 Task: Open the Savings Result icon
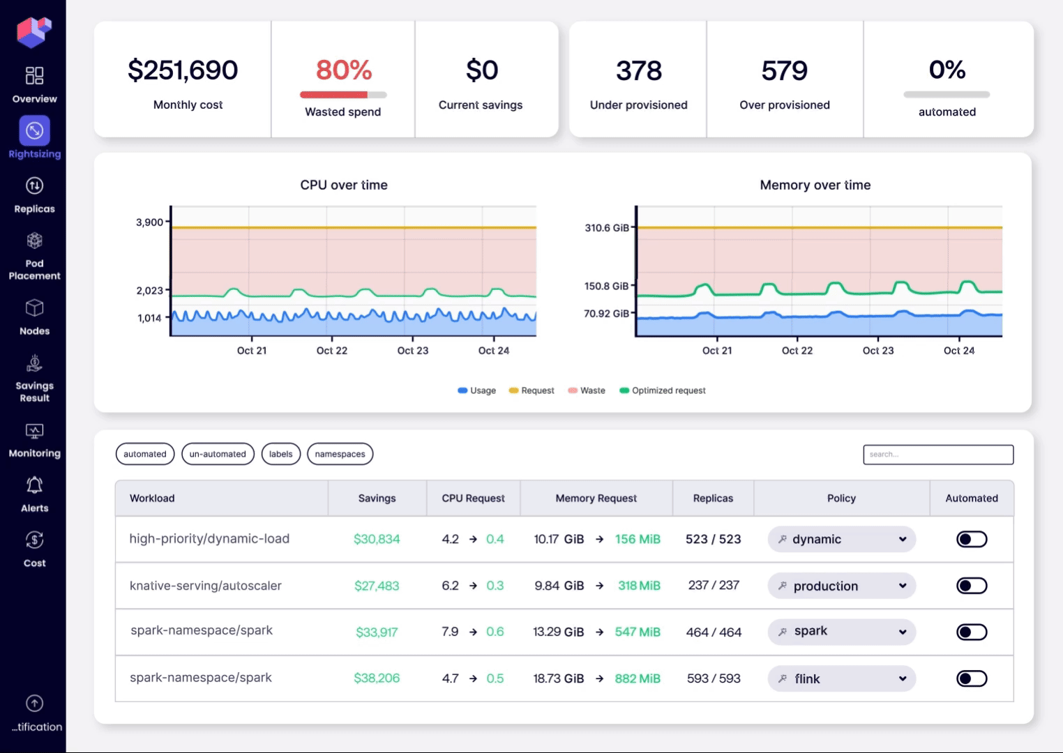point(34,363)
